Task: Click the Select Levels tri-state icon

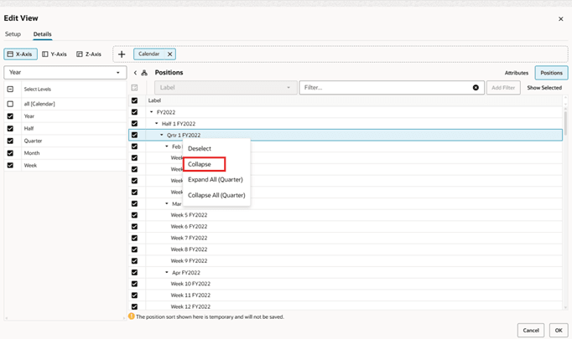Action: tap(10, 89)
